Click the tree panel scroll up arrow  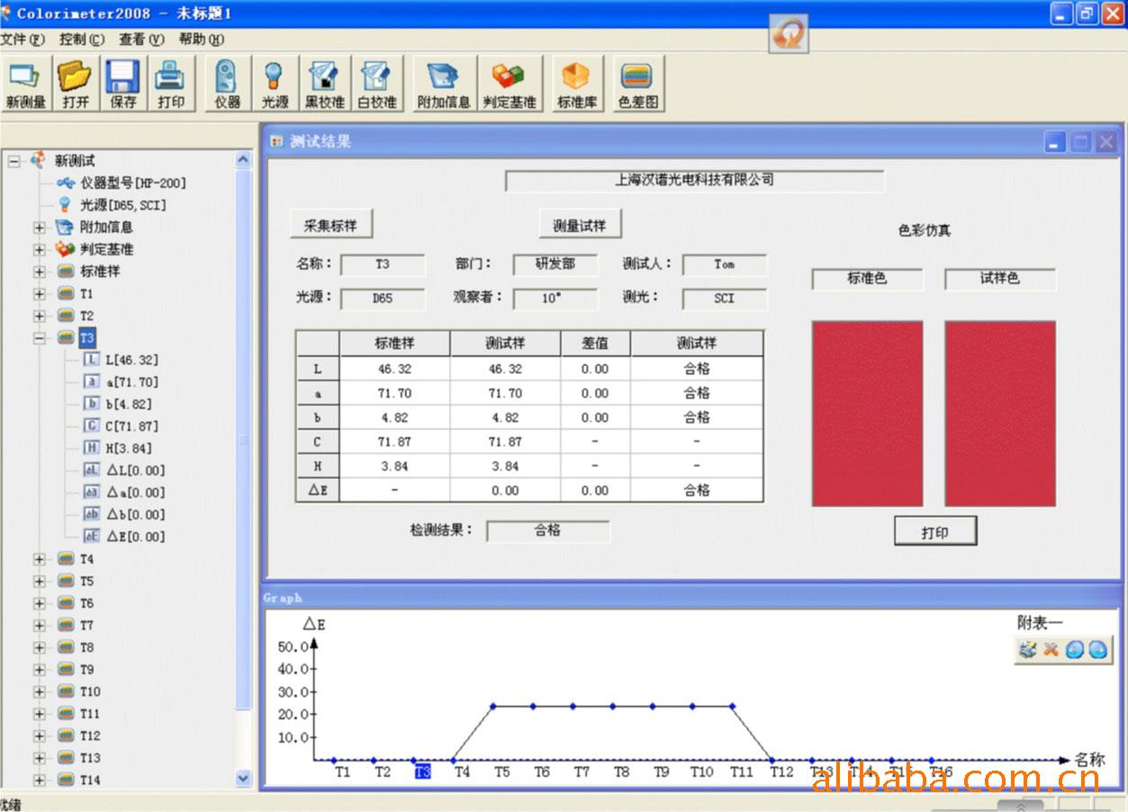[243, 159]
